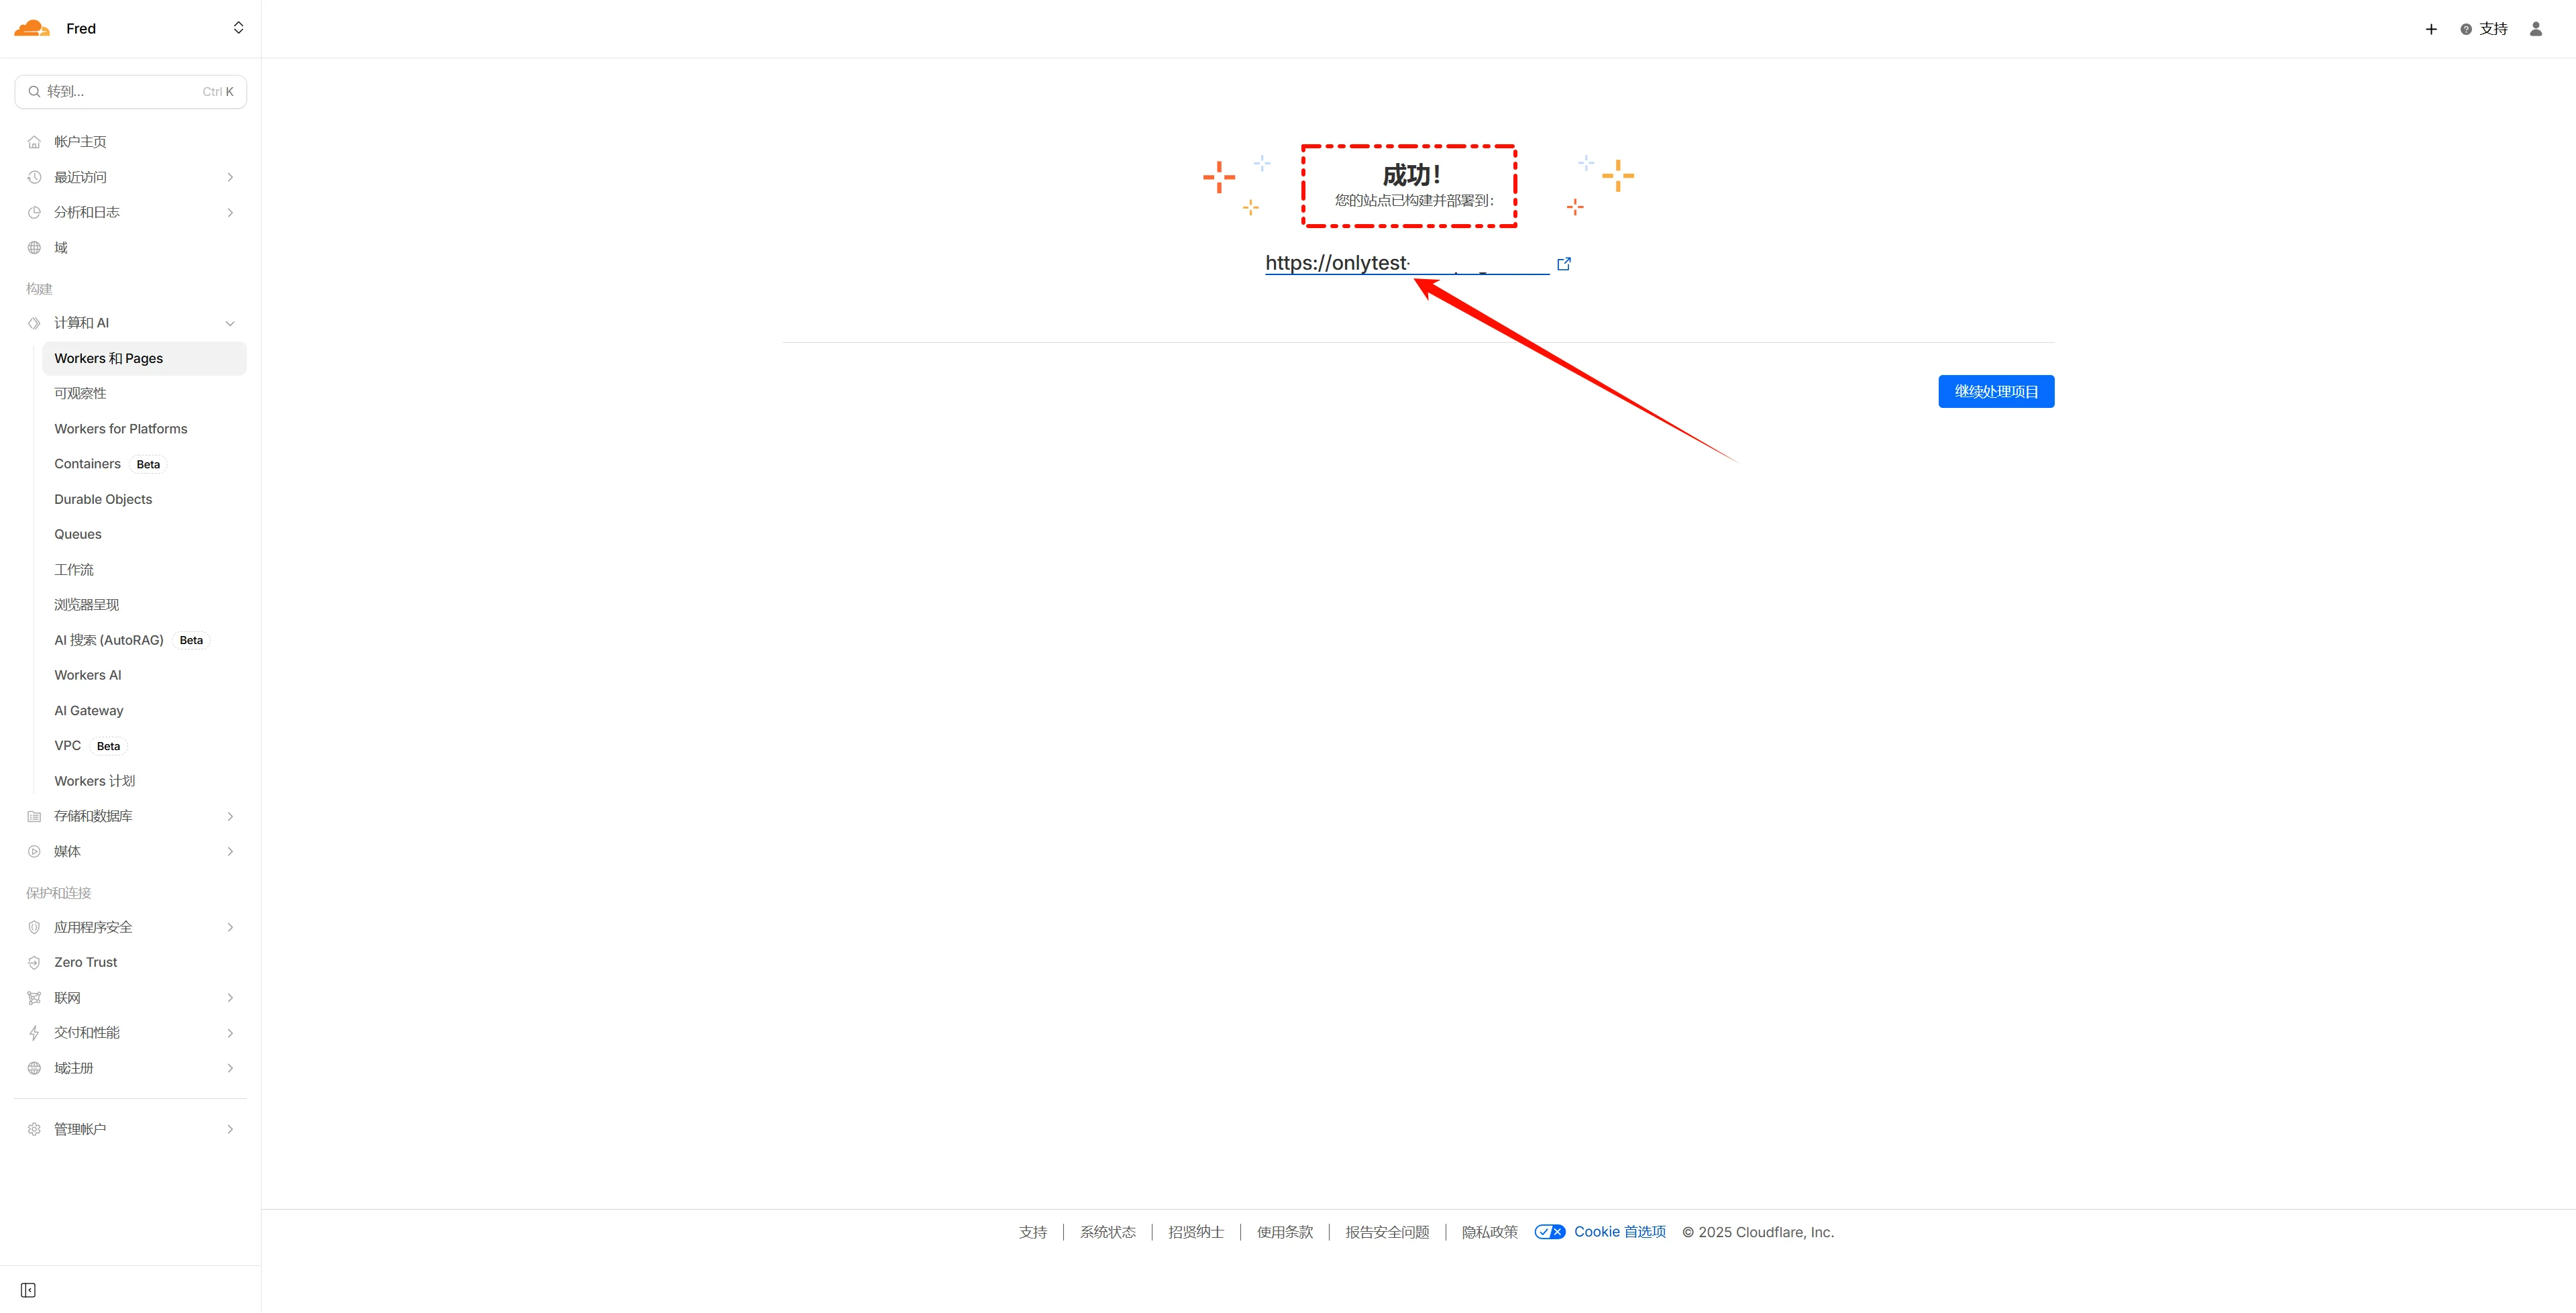Screen dimensions: 2576x1313
Task: Open the 支持 help button in header
Action: coord(2484,29)
